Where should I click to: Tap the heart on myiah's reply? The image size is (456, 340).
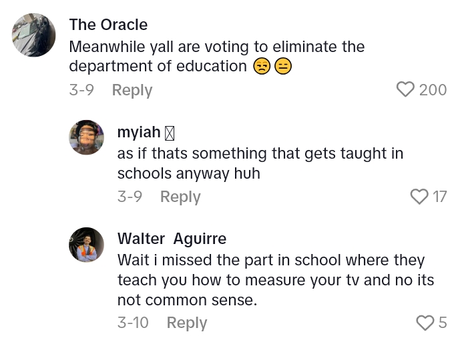click(419, 197)
